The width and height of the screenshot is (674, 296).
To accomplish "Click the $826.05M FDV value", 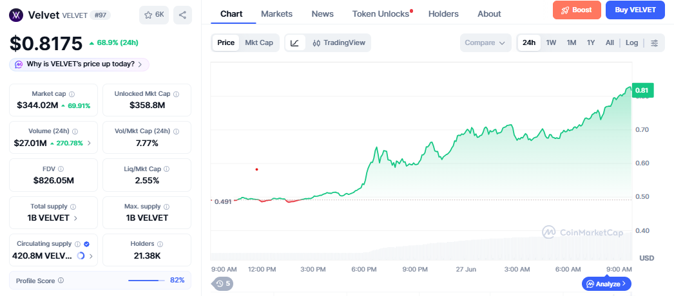I will [53, 181].
